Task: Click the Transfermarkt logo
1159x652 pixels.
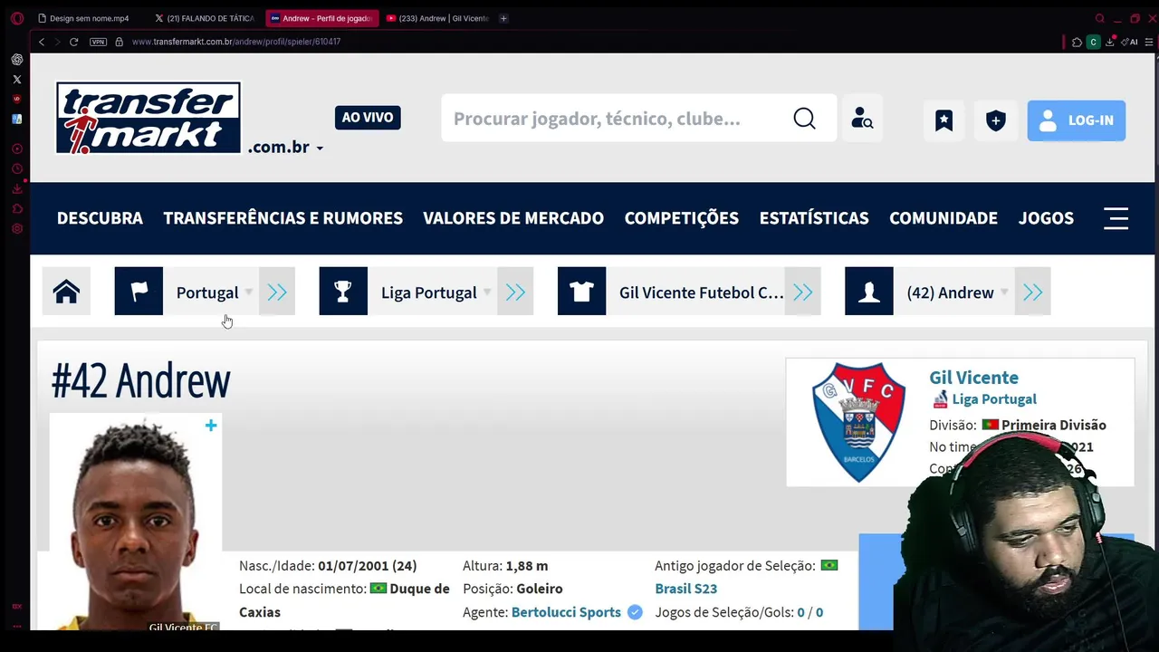Action: click(x=148, y=118)
